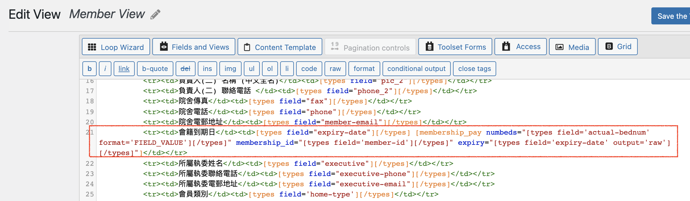Click the field="executive" code on line 22
Screen dimensions: 690x201
[332, 164]
